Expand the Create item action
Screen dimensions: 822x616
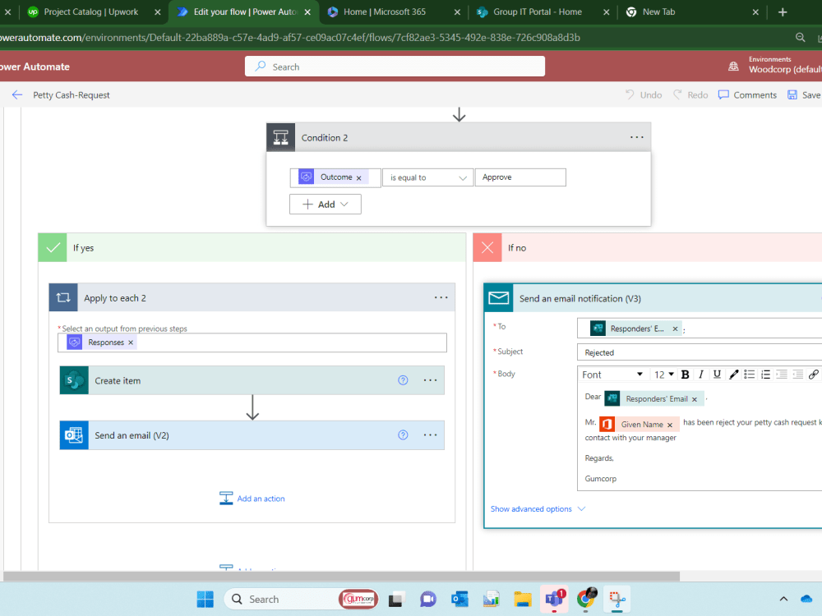pyautogui.click(x=252, y=380)
